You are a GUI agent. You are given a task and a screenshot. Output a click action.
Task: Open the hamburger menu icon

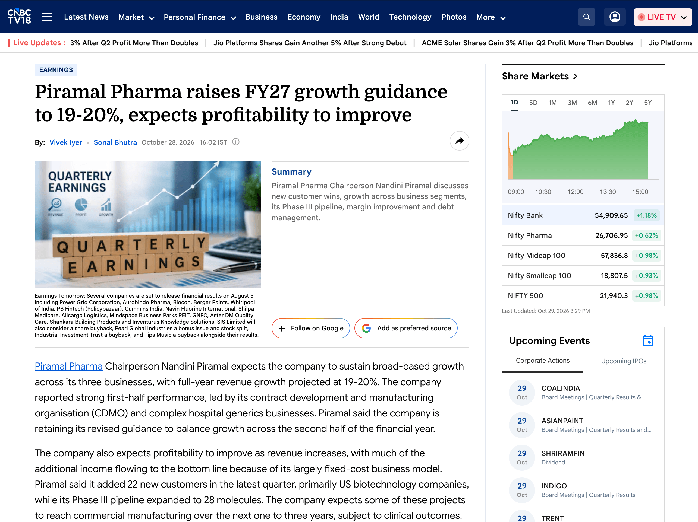[47, 17]
